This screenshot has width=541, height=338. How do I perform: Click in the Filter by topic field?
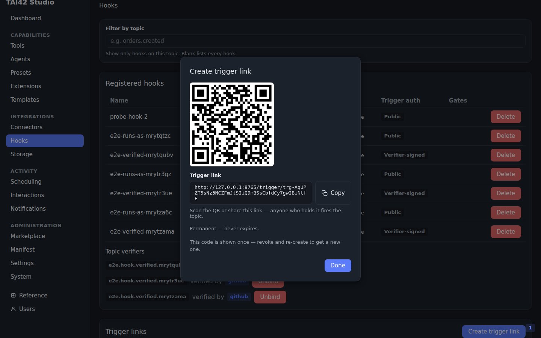(315, 41)
